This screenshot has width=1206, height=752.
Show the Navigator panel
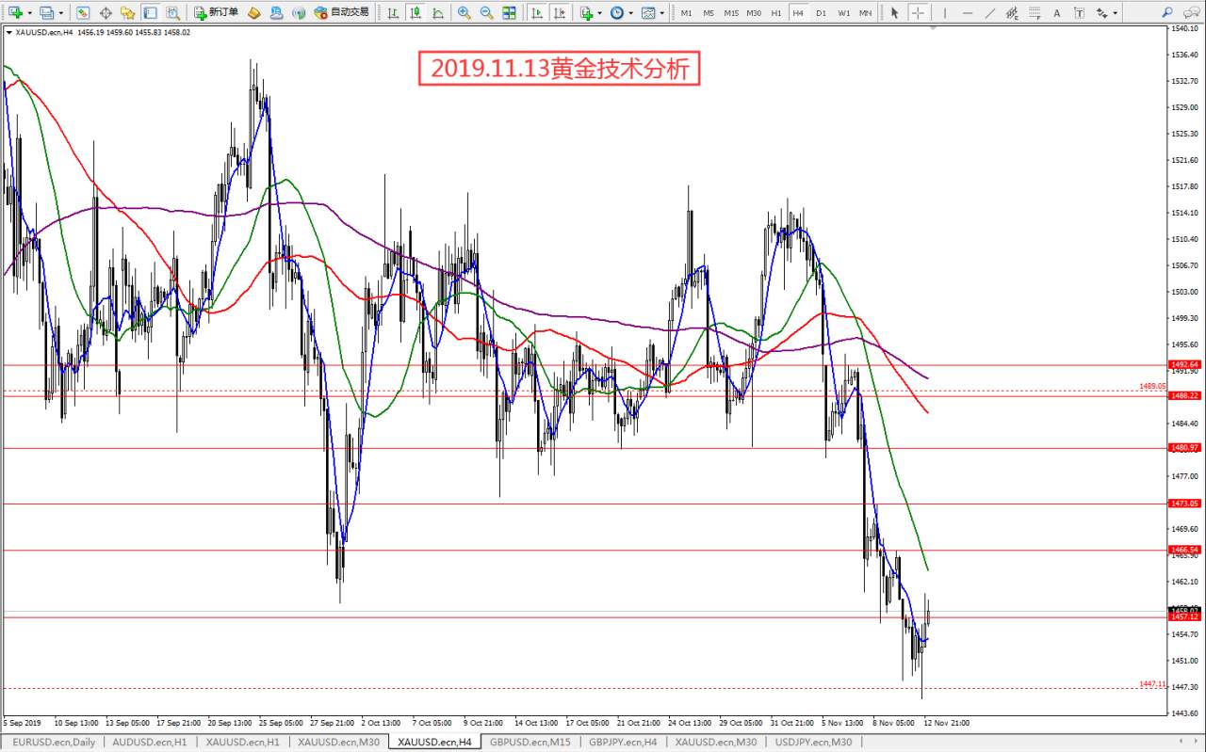coord(128,12)
